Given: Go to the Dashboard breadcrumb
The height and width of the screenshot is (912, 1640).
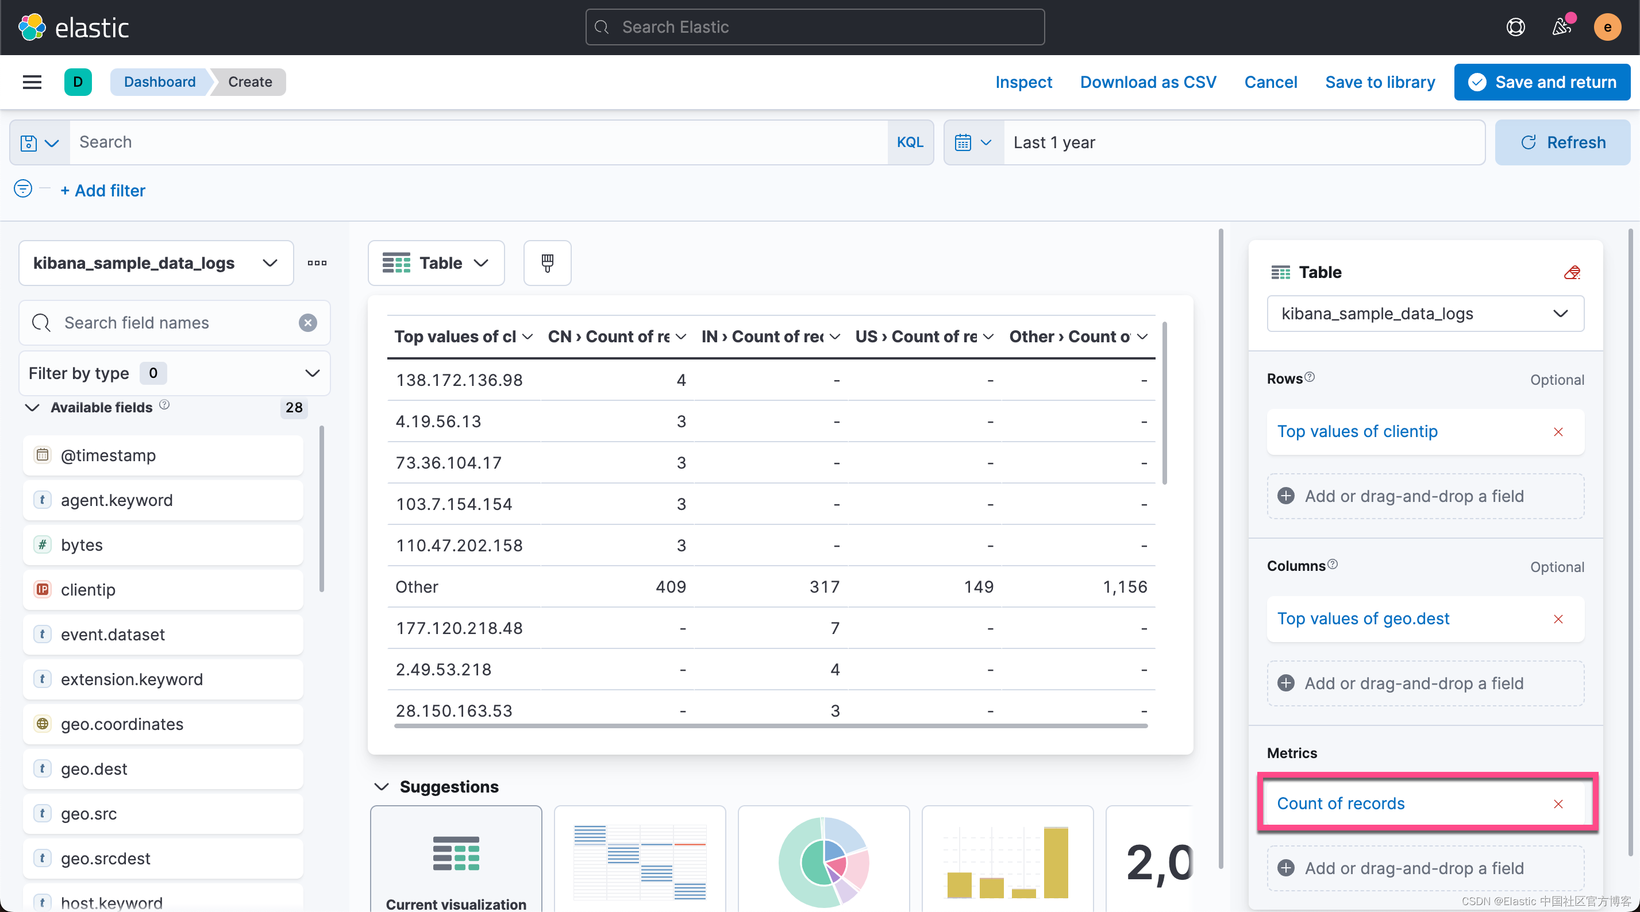Looking at the screenshot, I should tap(159, 82).
